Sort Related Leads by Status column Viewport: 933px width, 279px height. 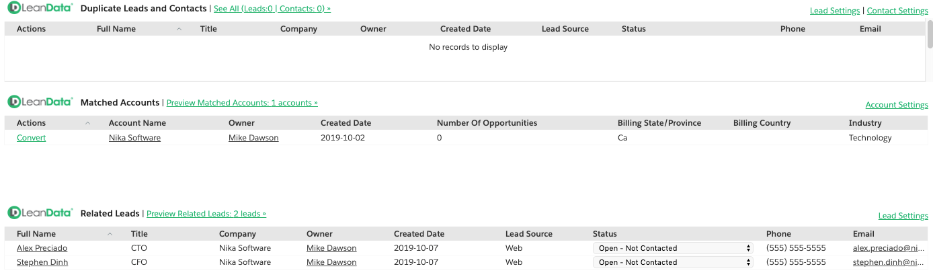(x=604, y=234)
